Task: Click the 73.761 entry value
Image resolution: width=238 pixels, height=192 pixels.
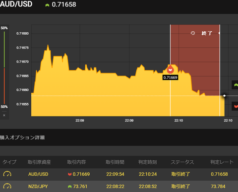Action: point(80,187)
